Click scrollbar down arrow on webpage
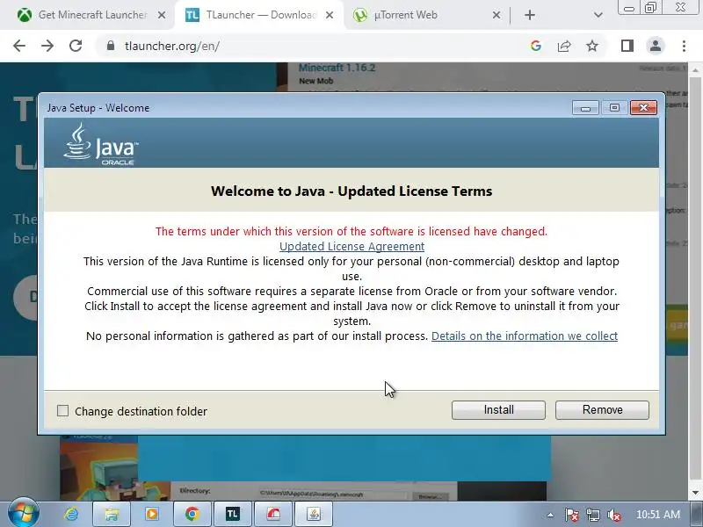 pos(695,493)
